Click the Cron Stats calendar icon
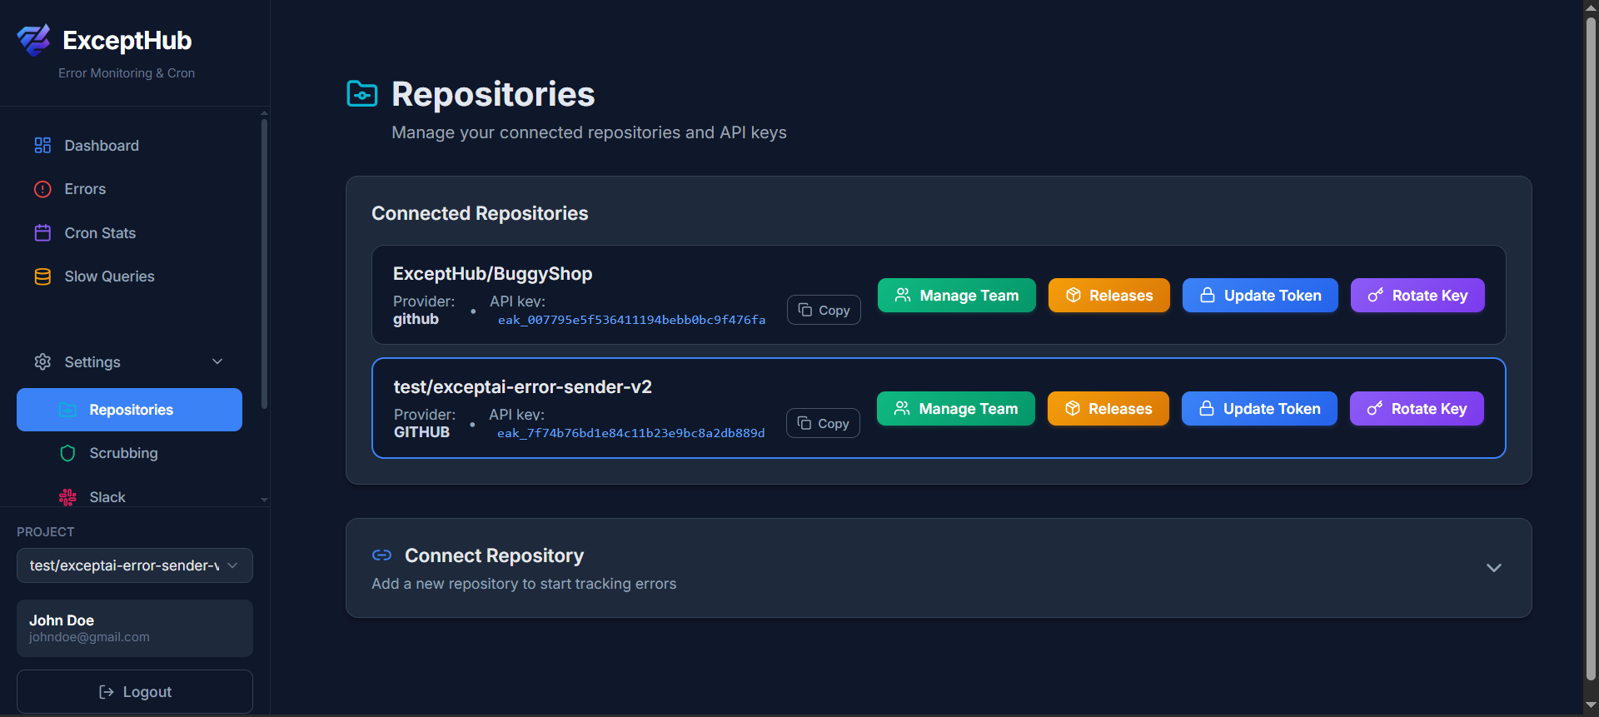The width and height of the screenshot is (1599, 717). pyautogui.click(x=42, y=233)
